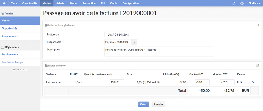
Task: Open the Outils menu
Action: pyautogui.click(x=114, y=3)
